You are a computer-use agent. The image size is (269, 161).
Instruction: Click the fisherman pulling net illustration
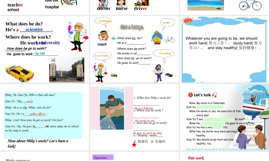[x=112, y=108]
